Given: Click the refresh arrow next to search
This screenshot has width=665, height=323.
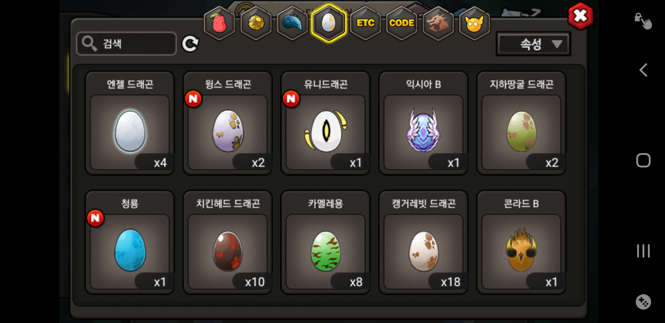Looking at the screenshot, I should click(x=191, y=44).
